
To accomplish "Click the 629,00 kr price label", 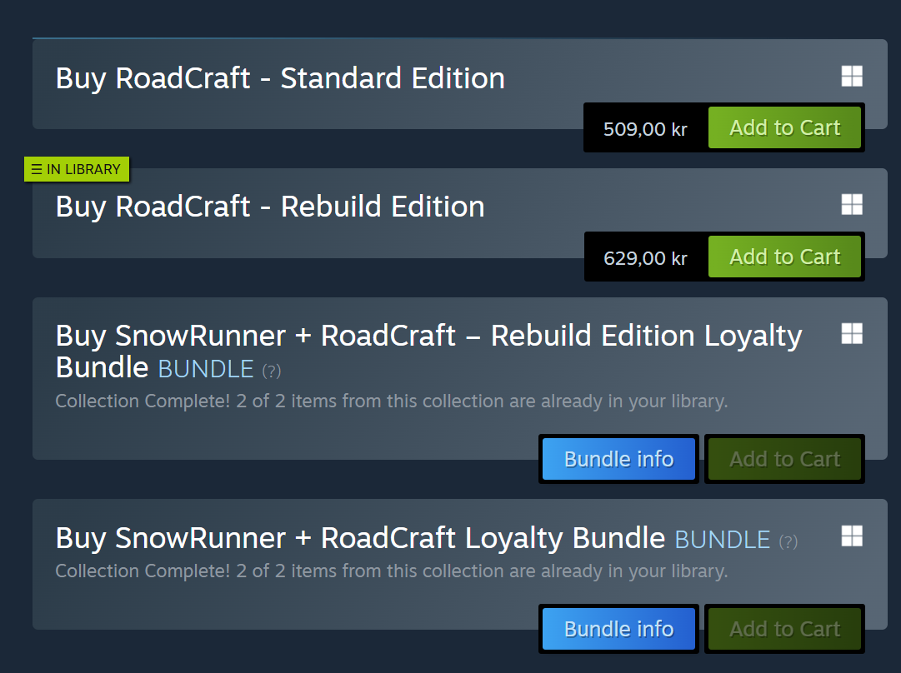I will (x=645, y=258).
